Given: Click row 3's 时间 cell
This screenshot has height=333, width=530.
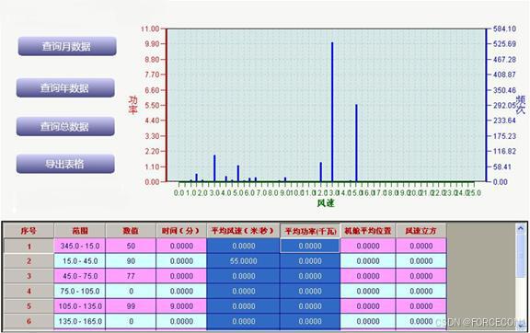Looking at the screenshot, I should [181, 276].
